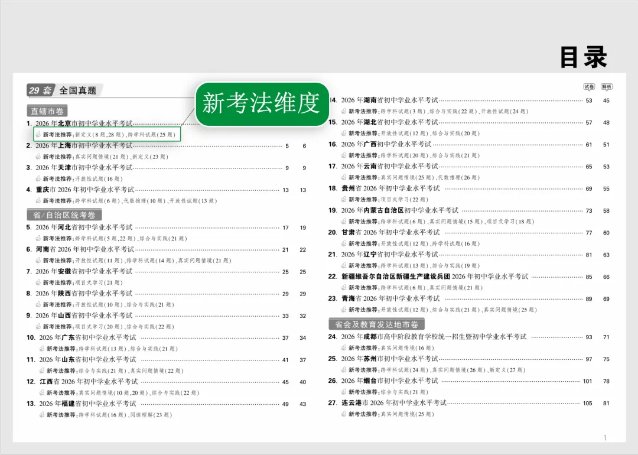Image resolution: width=638 pixels, height=455 pixels.
Task: Select the 省/自治区统考卷 section label
Action: click(x=64, y=215)
